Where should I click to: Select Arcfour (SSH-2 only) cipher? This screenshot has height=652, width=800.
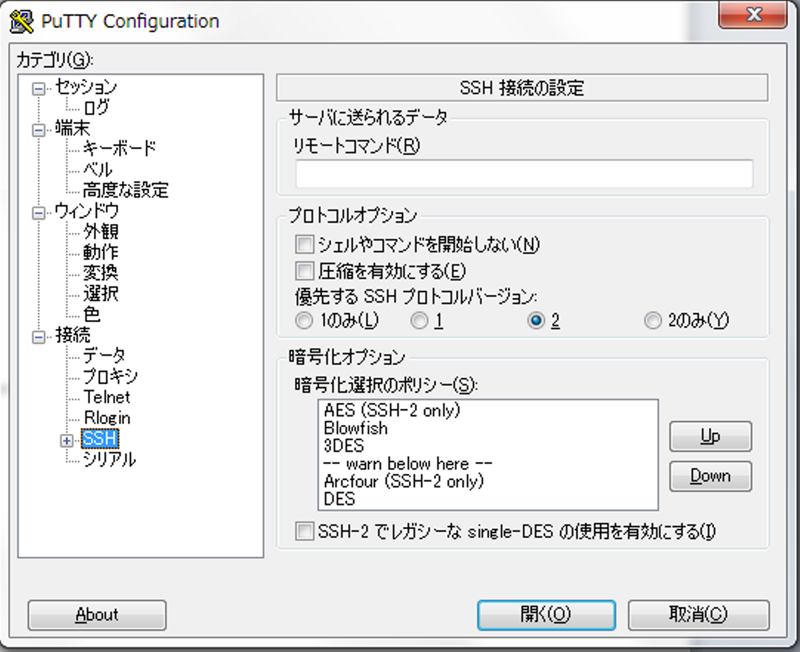point(404,481)
